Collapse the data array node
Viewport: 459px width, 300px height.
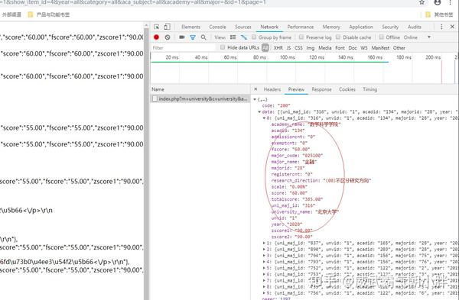tap(259, 111)
